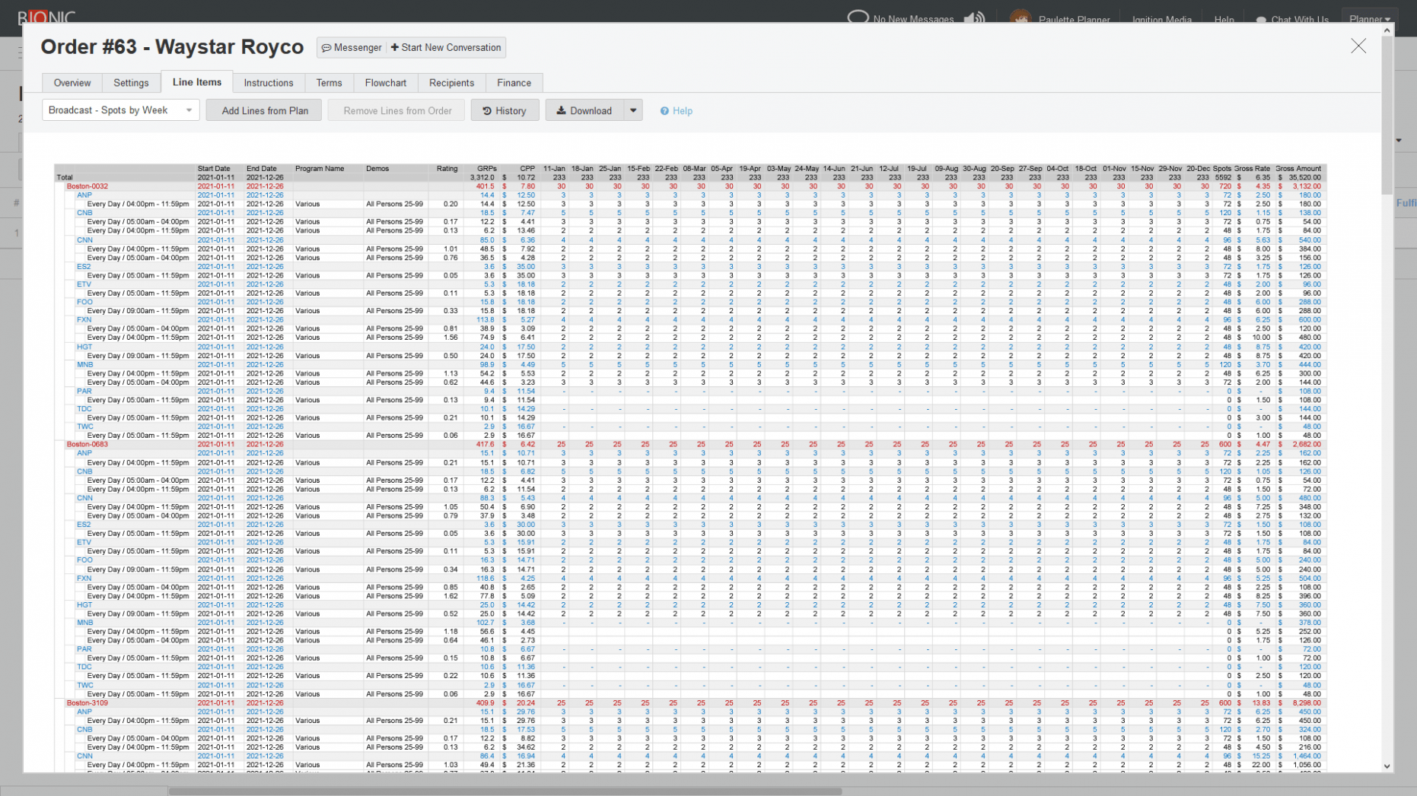Switch to the Settings tab
Image resolution: width=1417 pixels, height=796 pixels.
tap(131, 83)
